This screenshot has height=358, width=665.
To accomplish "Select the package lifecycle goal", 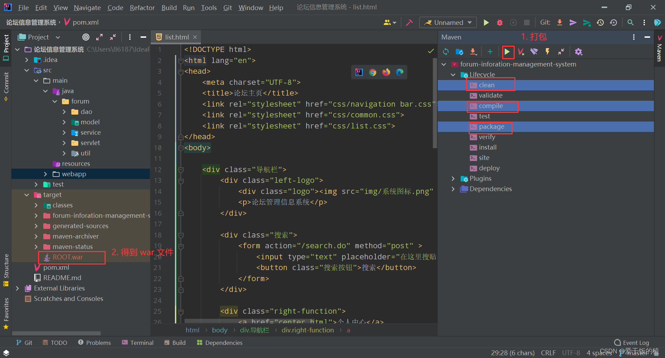I will [x=490, y=127].
